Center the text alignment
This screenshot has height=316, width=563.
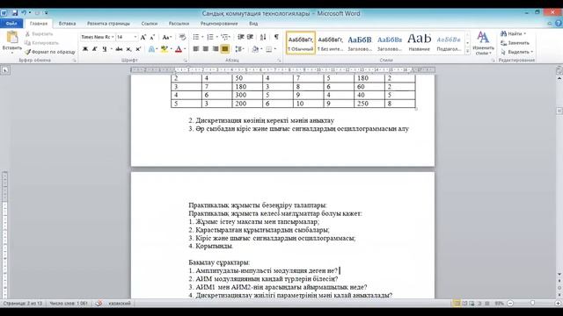206,49
